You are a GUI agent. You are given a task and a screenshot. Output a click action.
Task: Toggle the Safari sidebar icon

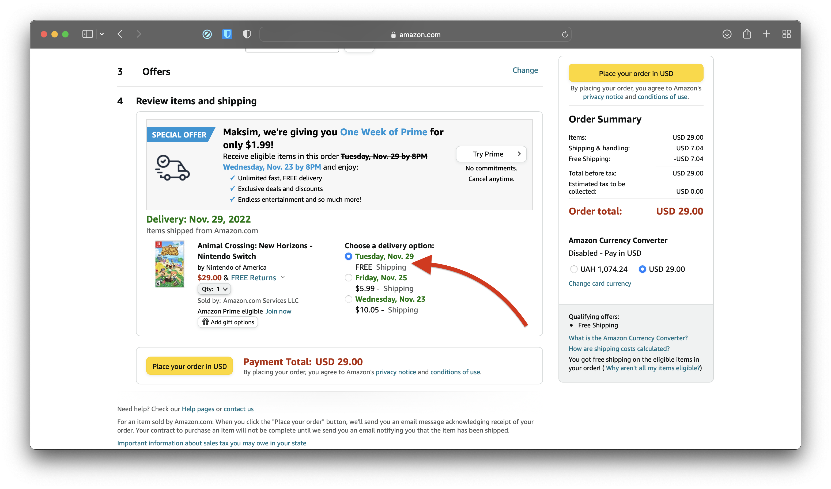[87, 34]
